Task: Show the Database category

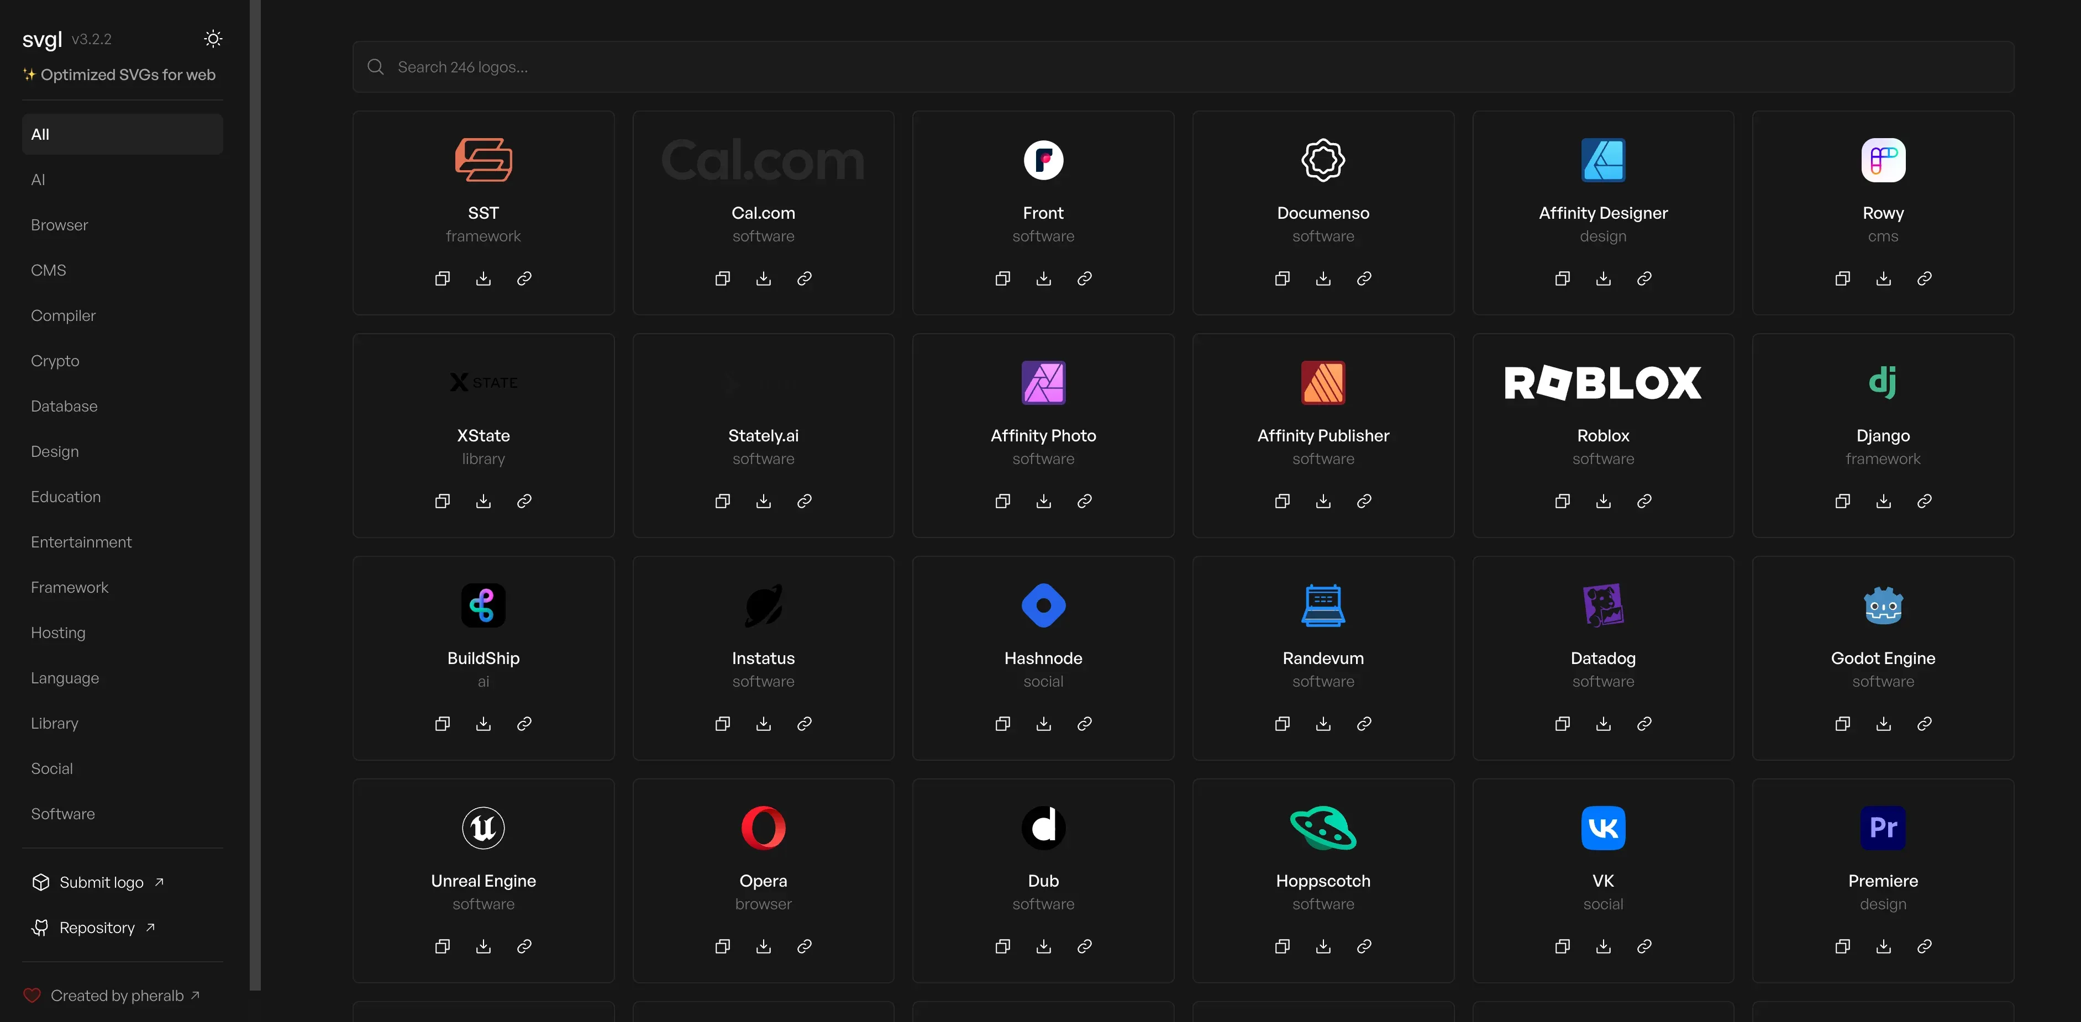Action: tap(123, 405)
